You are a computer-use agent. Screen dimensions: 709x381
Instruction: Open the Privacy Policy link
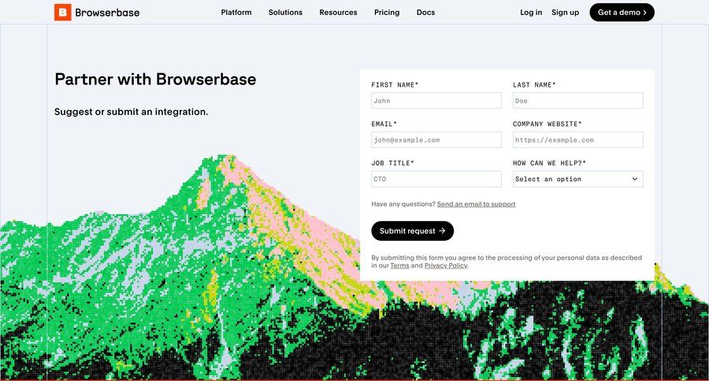pos(446,265)
